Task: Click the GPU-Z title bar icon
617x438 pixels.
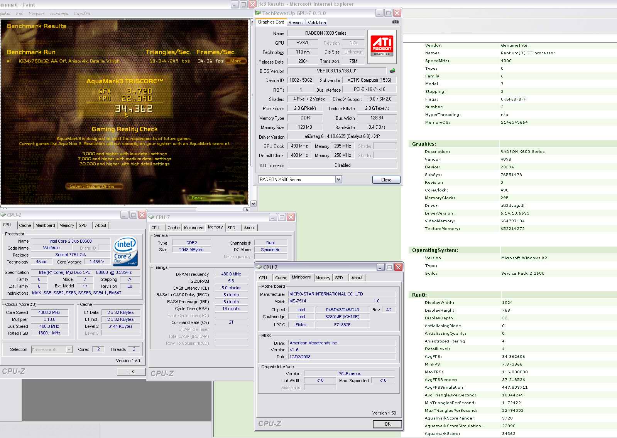Action: (x=258, y=13)
